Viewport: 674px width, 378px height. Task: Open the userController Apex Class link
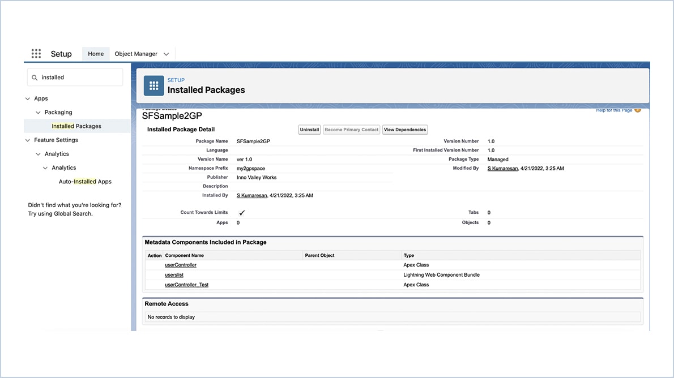click(180, 264)
